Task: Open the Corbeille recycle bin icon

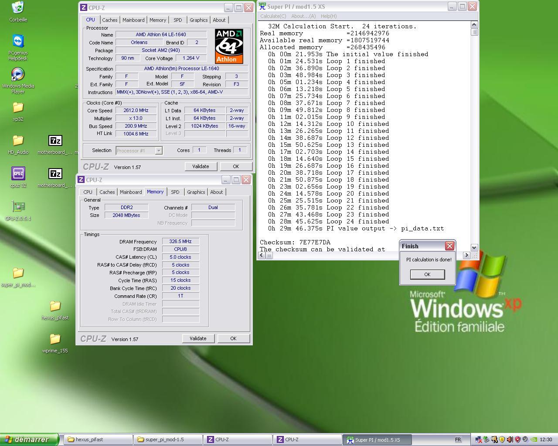Action: coord(18,7)
